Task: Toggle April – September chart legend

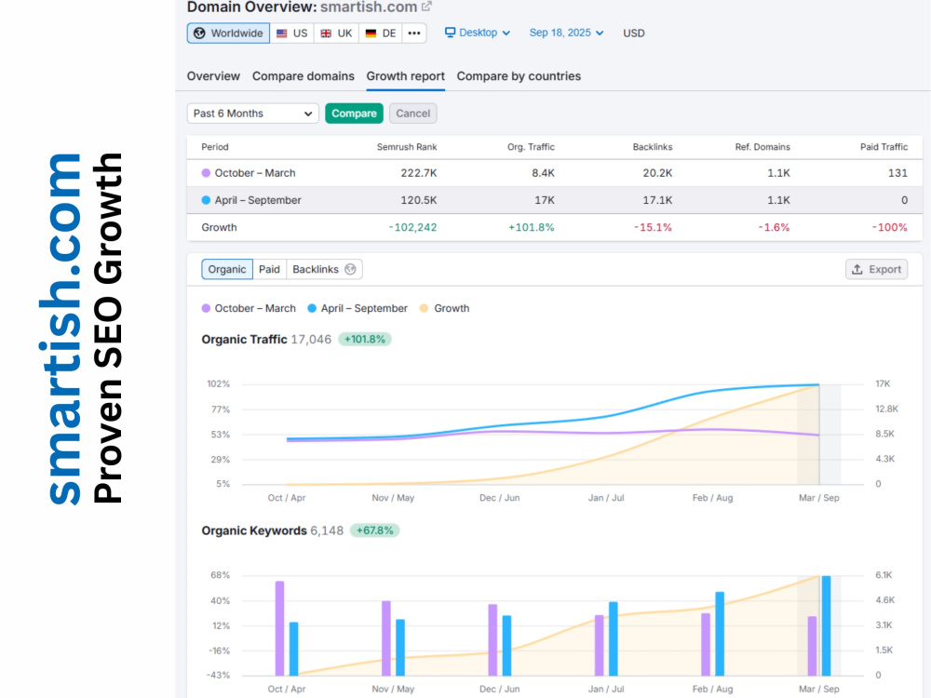Action: [x=358, y=309]
